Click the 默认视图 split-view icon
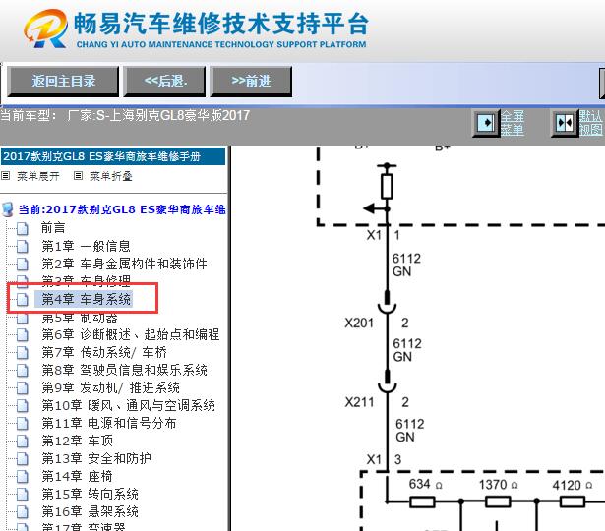 (565, 123)
